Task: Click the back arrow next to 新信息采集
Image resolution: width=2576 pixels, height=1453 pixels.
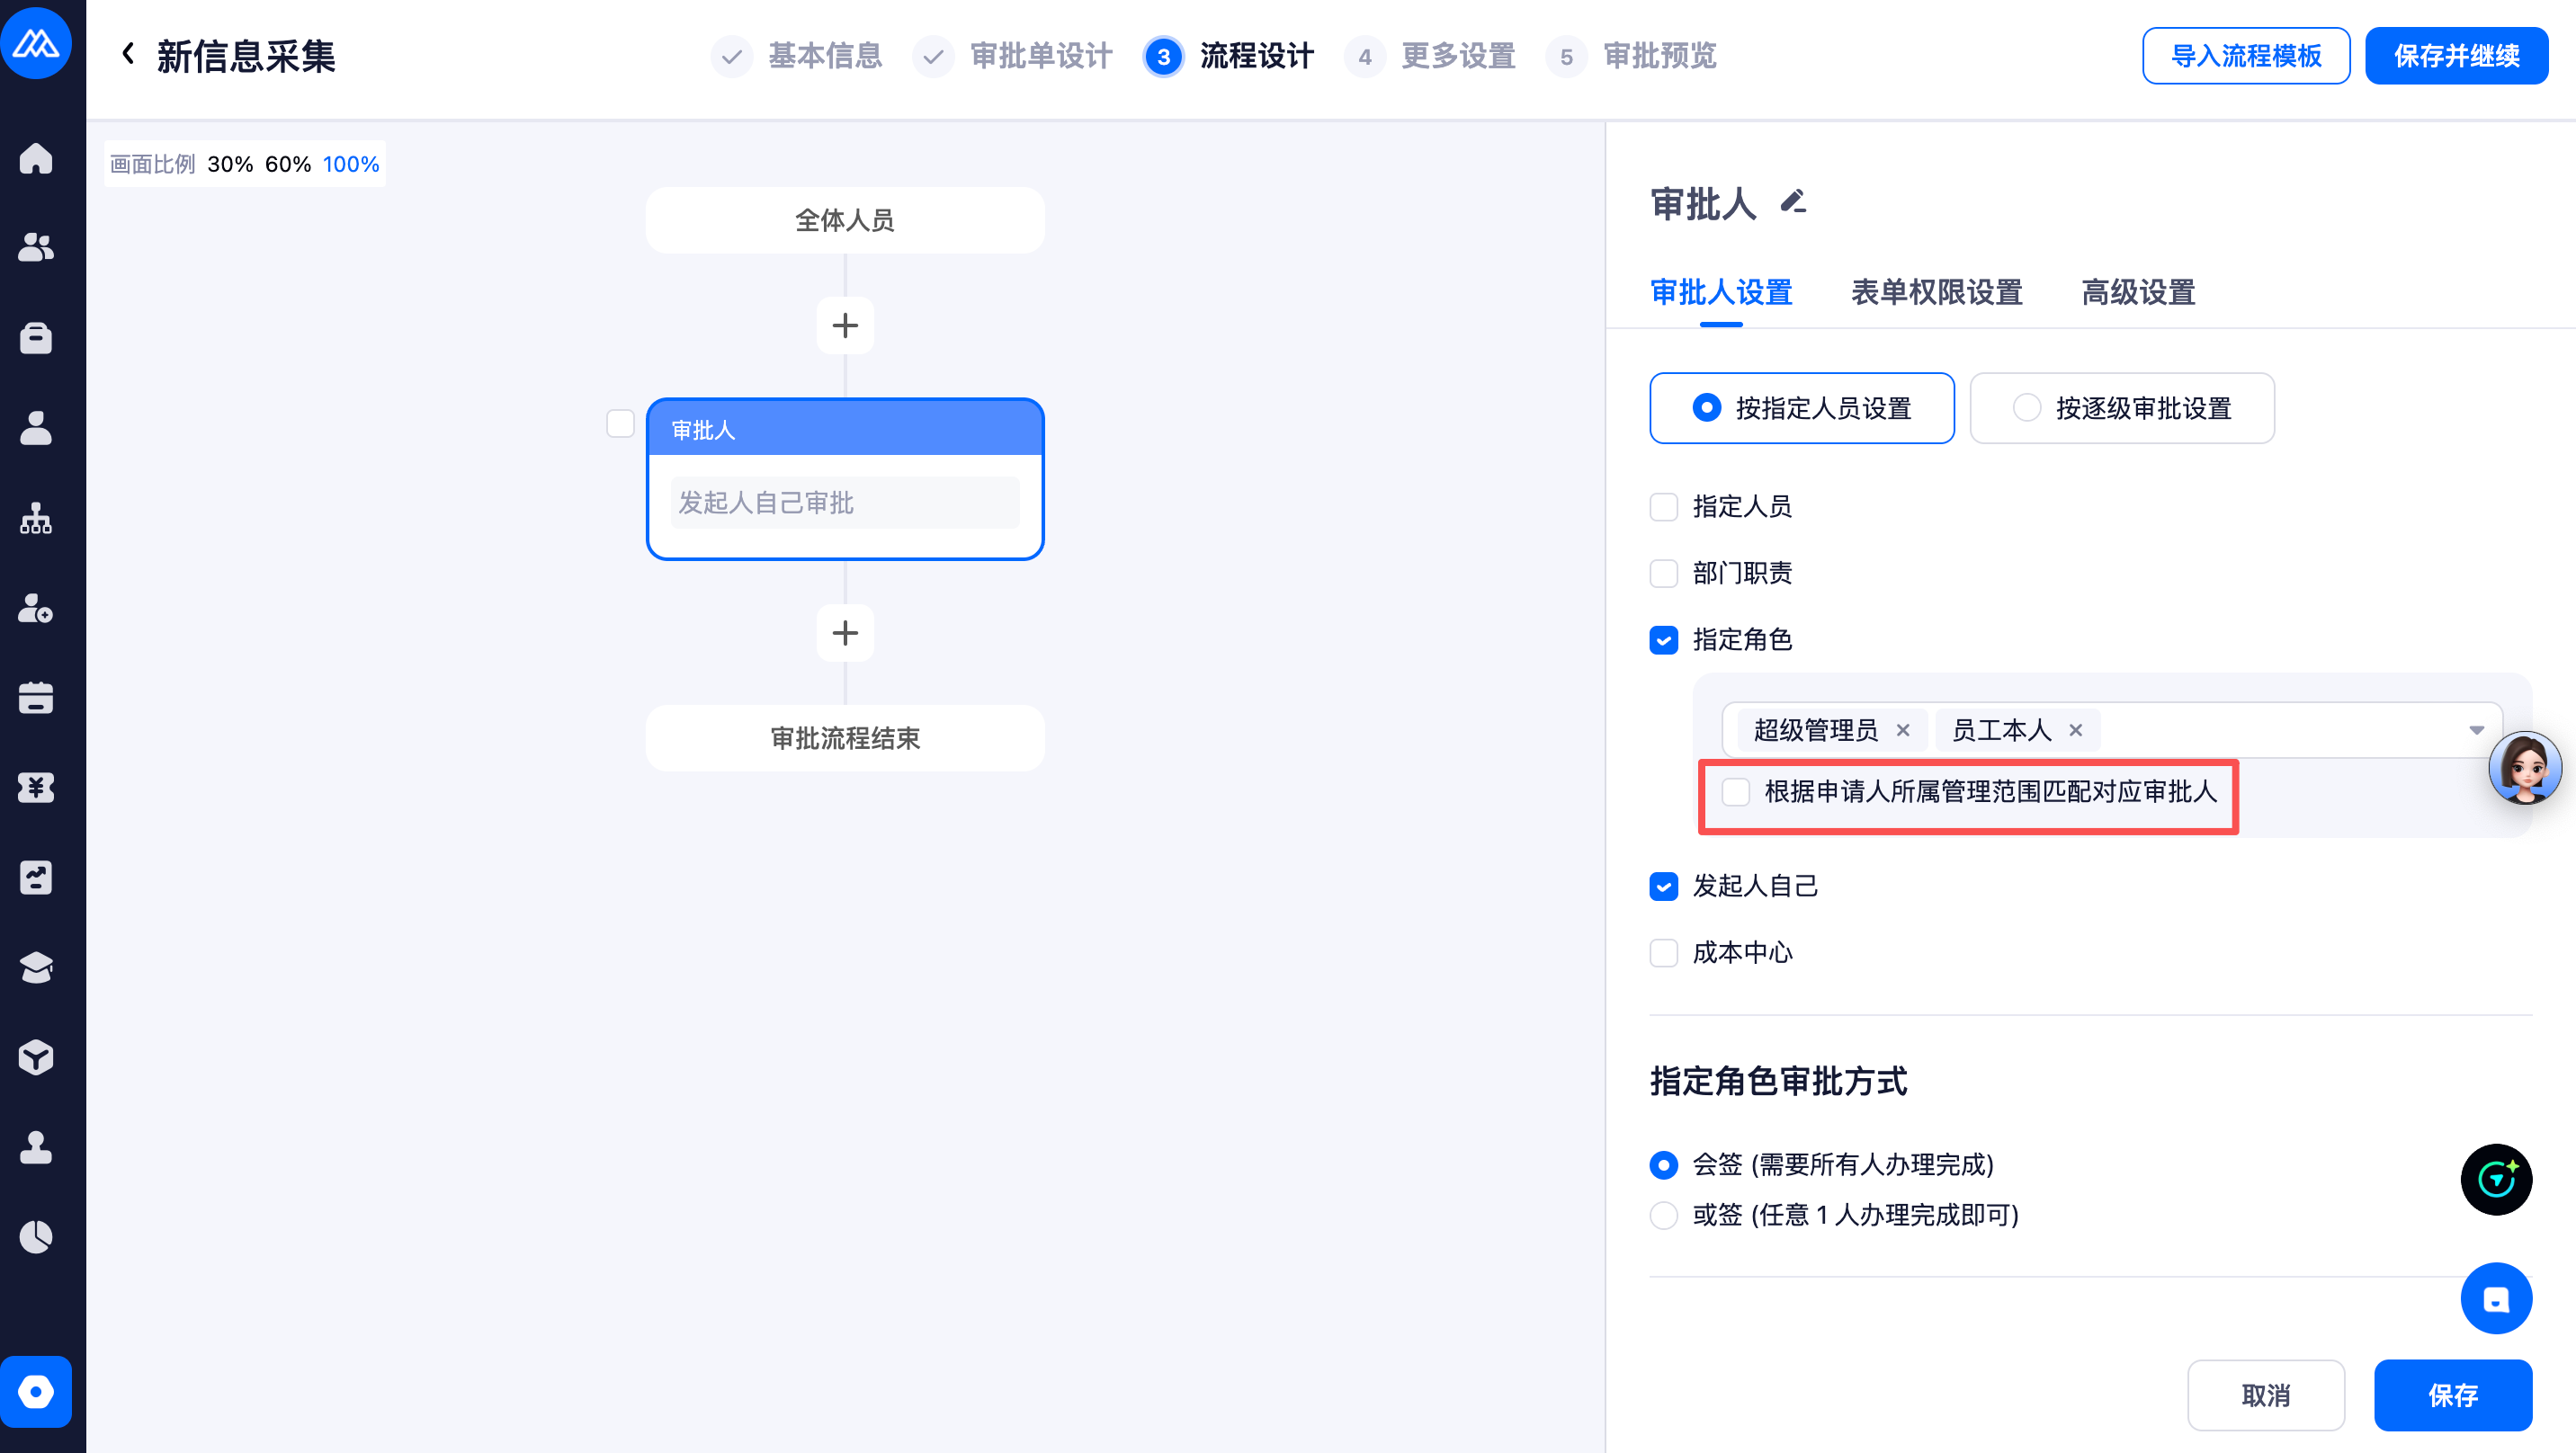Action: pyautogui.click(x=128, y=54)
